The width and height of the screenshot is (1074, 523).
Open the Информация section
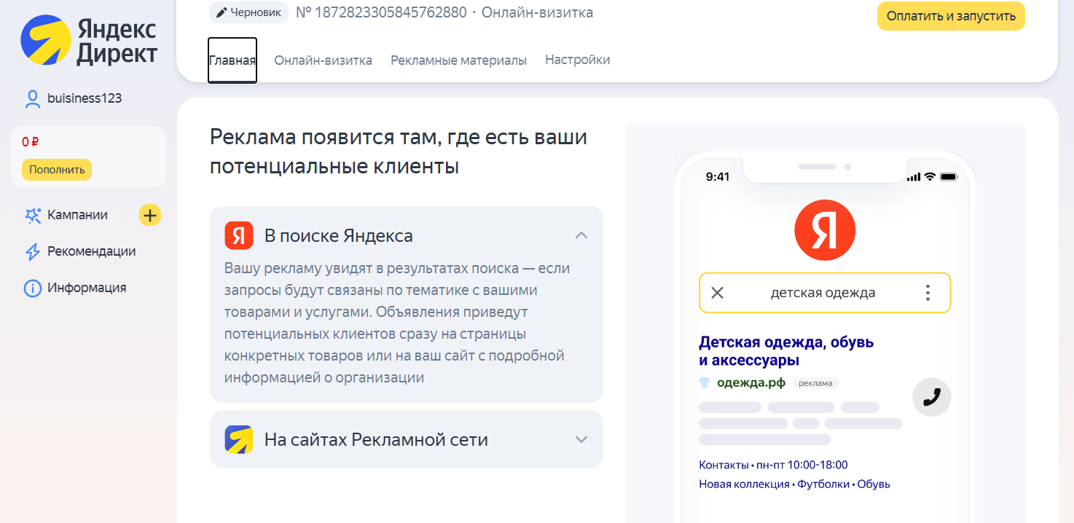pyautogui.click(x=87, y=288)
